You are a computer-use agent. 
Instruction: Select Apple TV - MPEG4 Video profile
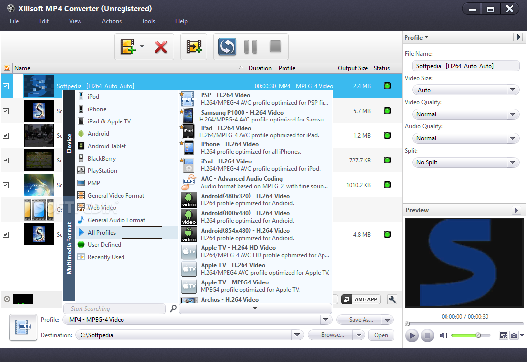pos(255,286)
